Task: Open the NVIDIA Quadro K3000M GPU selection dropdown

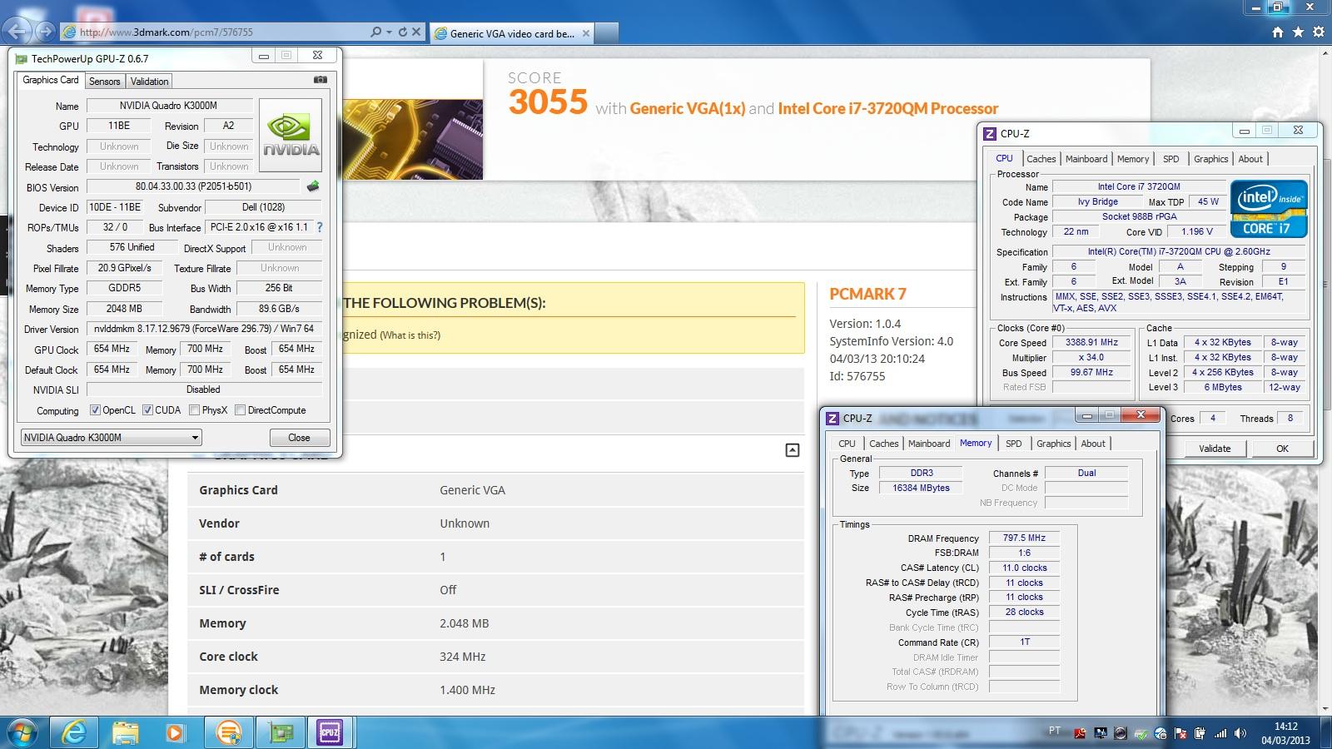Action: click(x=112, y=438)
